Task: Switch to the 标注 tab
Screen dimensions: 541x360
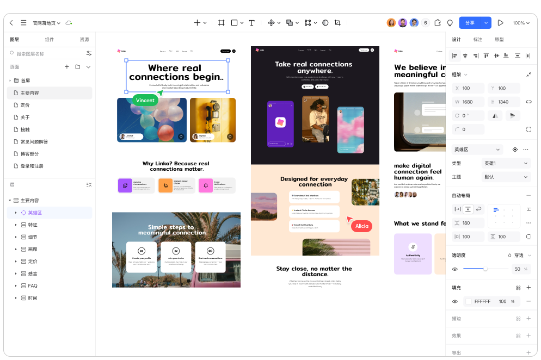Action: pos(478,40)
